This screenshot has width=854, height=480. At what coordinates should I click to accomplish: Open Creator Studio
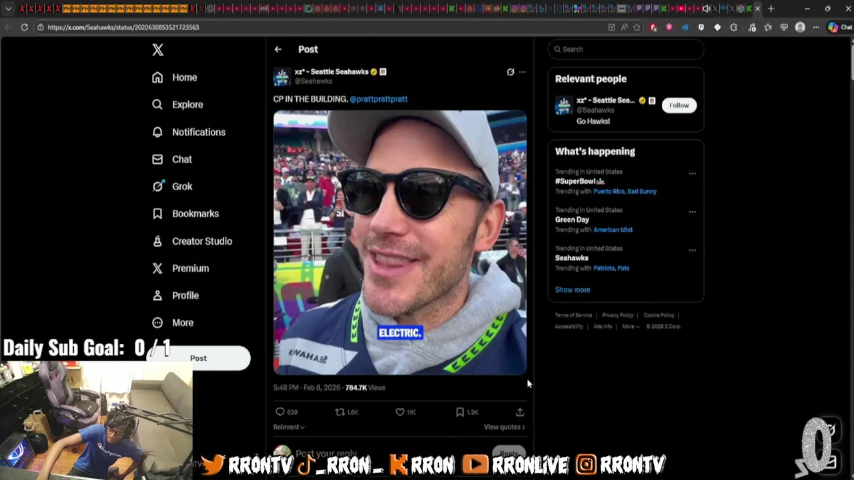click(x=192, y=241)
